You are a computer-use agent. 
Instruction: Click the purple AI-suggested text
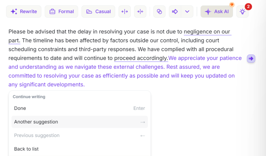coord(122,76)
